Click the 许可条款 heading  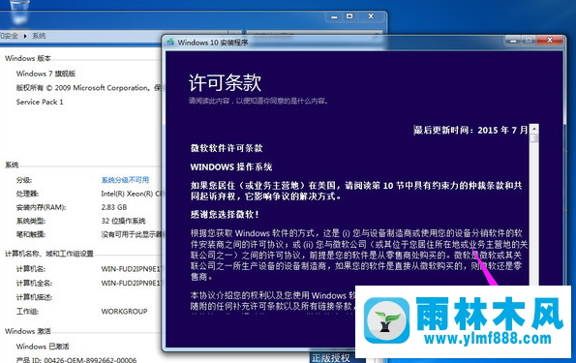pos(225,82)
